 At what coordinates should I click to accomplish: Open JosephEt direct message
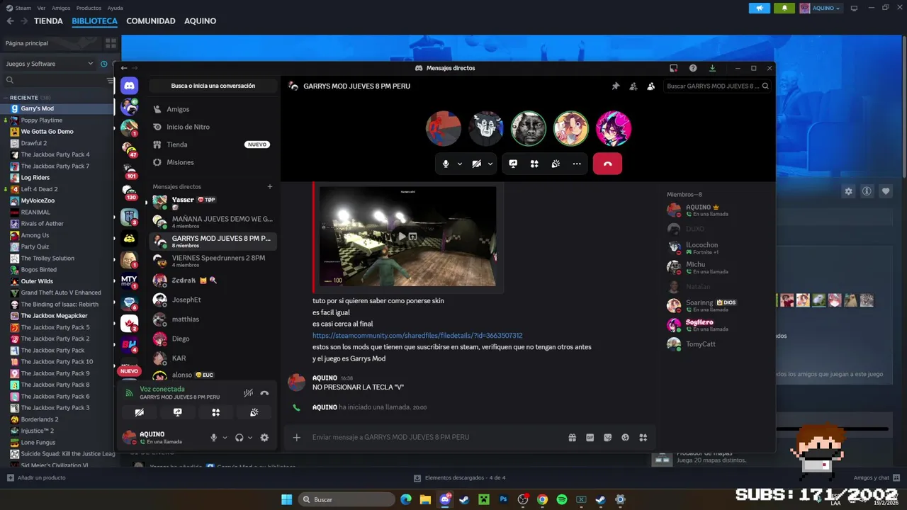[x=213, y=300]
